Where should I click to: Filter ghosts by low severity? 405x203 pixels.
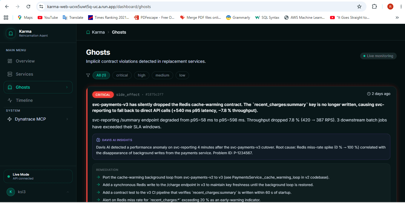point(182,75)
